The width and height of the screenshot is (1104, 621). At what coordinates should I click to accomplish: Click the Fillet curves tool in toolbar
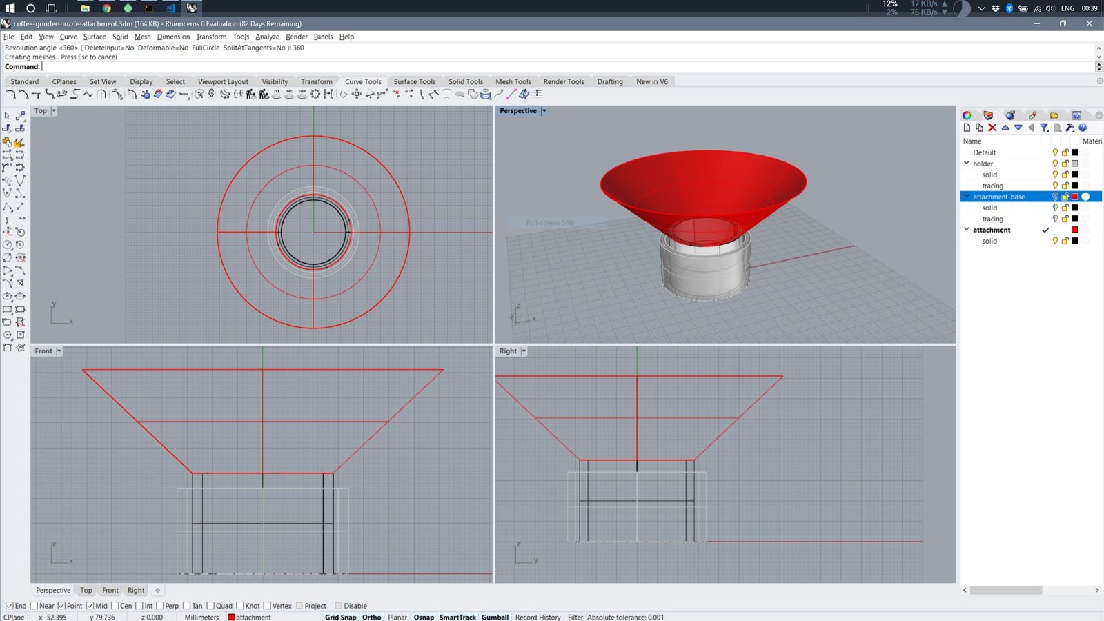click(x=10, y=94)
